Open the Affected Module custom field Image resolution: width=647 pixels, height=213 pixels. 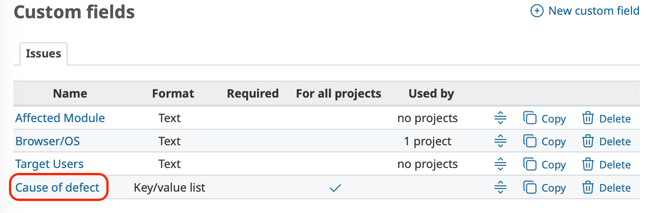coord(60,118)
